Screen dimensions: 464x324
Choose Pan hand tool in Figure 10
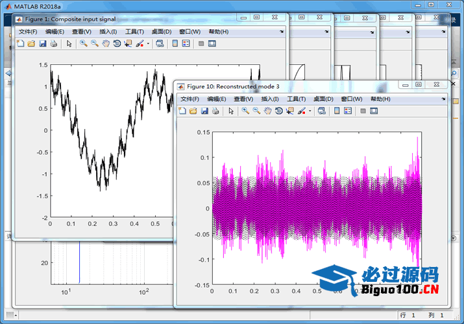click(267, 111)
